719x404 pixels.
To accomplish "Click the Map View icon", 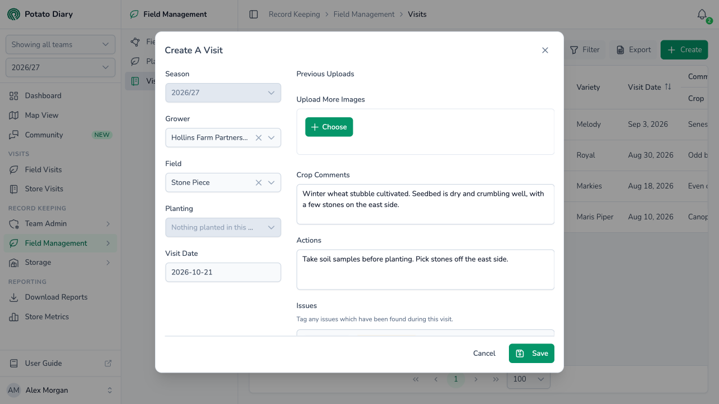I will pyautogui.click(x=14, y=115).
